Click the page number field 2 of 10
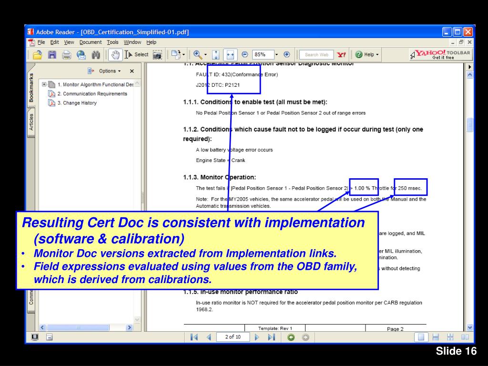Image resolution: width=488 pixels, height=366 pixels. [233, 337]
